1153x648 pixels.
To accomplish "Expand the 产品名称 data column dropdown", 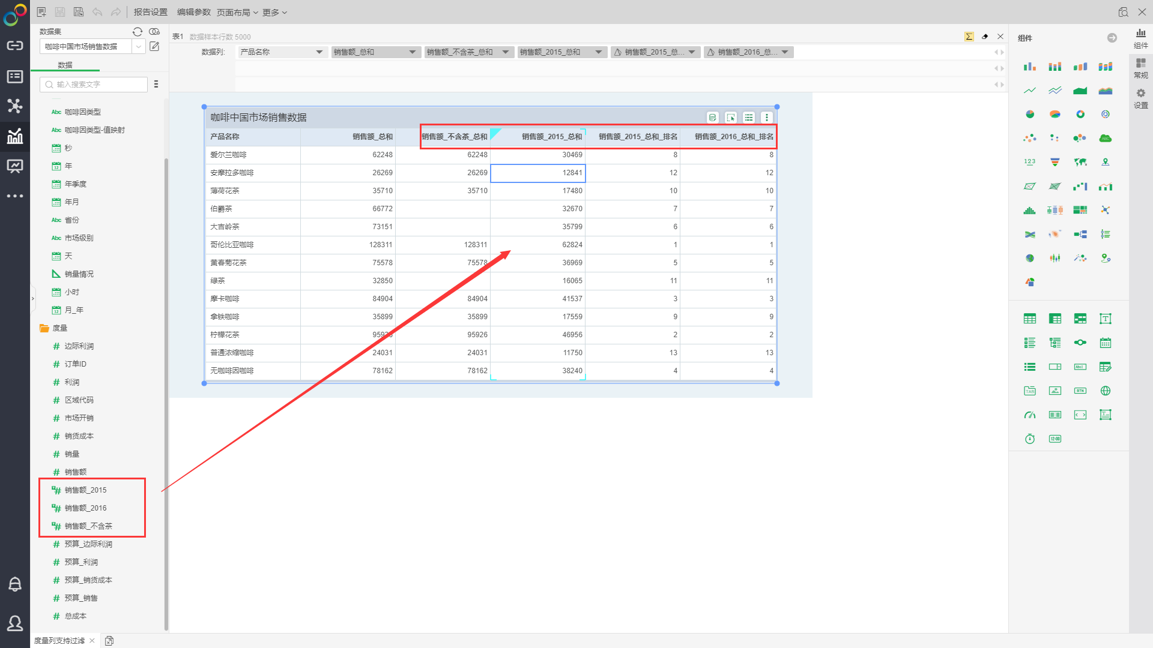I will point(319,52).
